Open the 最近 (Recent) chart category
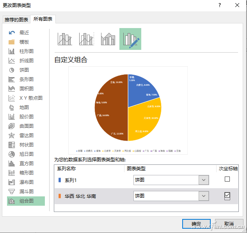 point(26,33)
